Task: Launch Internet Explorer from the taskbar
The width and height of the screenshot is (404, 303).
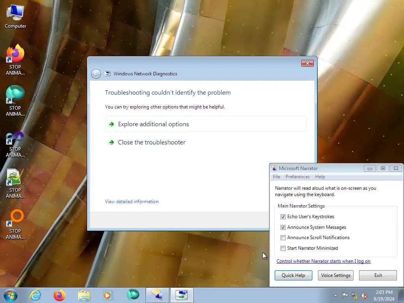Action: pos(35,295)
